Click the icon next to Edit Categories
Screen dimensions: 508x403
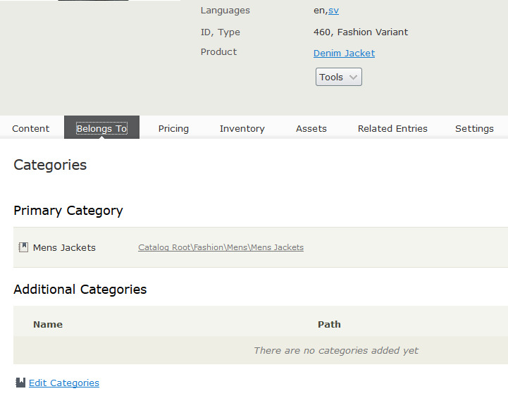click(x=20, y=383)
